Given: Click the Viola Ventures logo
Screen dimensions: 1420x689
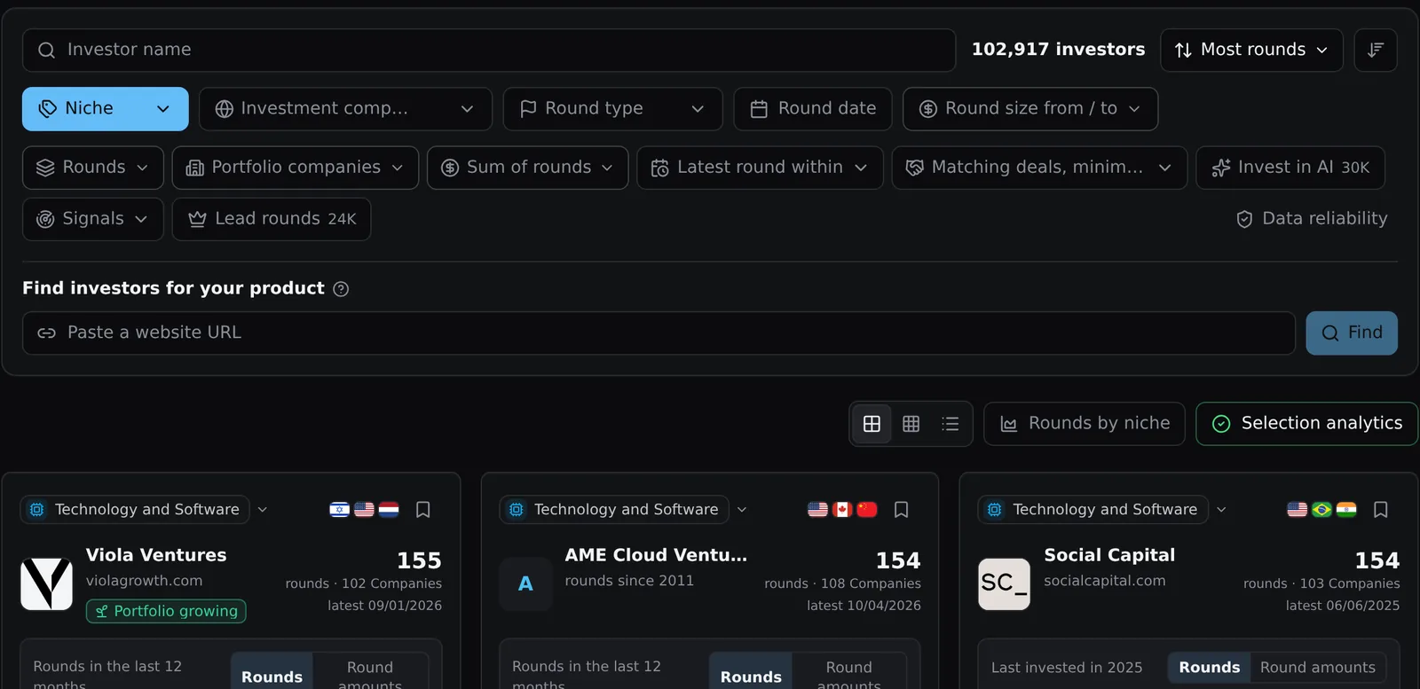Looking at the screenshot, I should point(46,583).
